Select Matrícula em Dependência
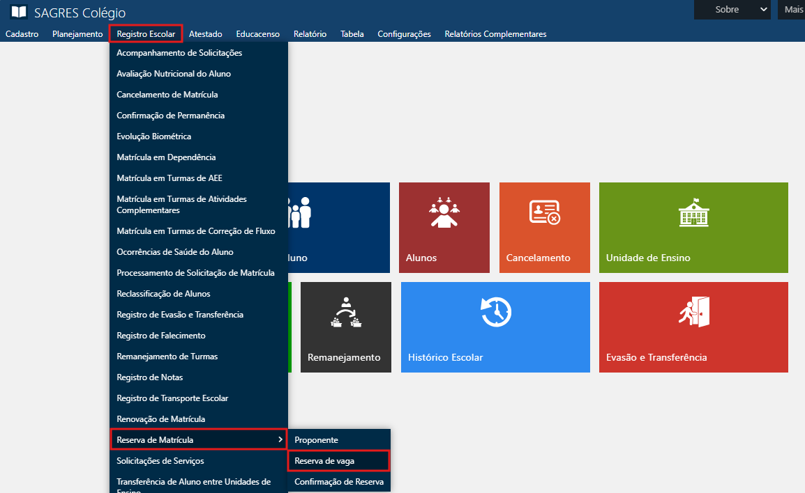Image resolution: width=805 pixels, height=493 pixels. tap(199, 157)
